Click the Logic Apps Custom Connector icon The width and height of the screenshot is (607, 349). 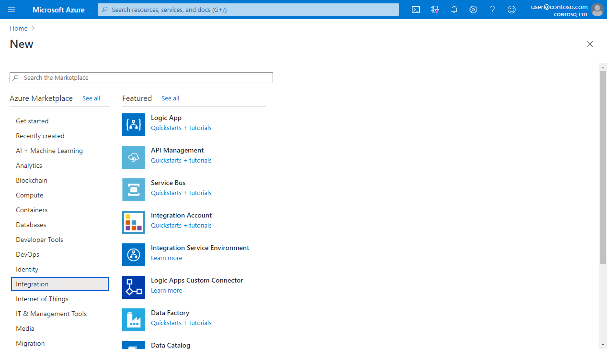click(x=133, y=287)
